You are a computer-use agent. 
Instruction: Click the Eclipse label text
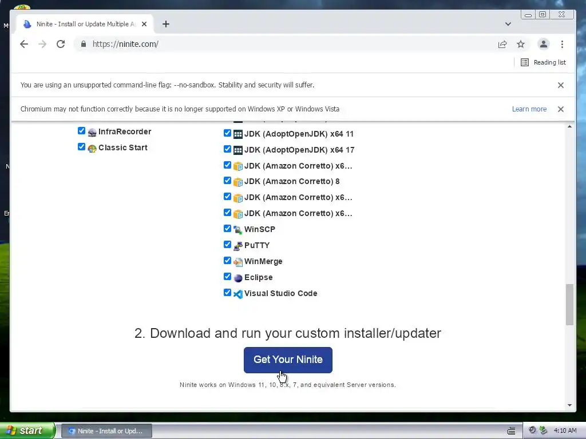click(x=259, y=278)
